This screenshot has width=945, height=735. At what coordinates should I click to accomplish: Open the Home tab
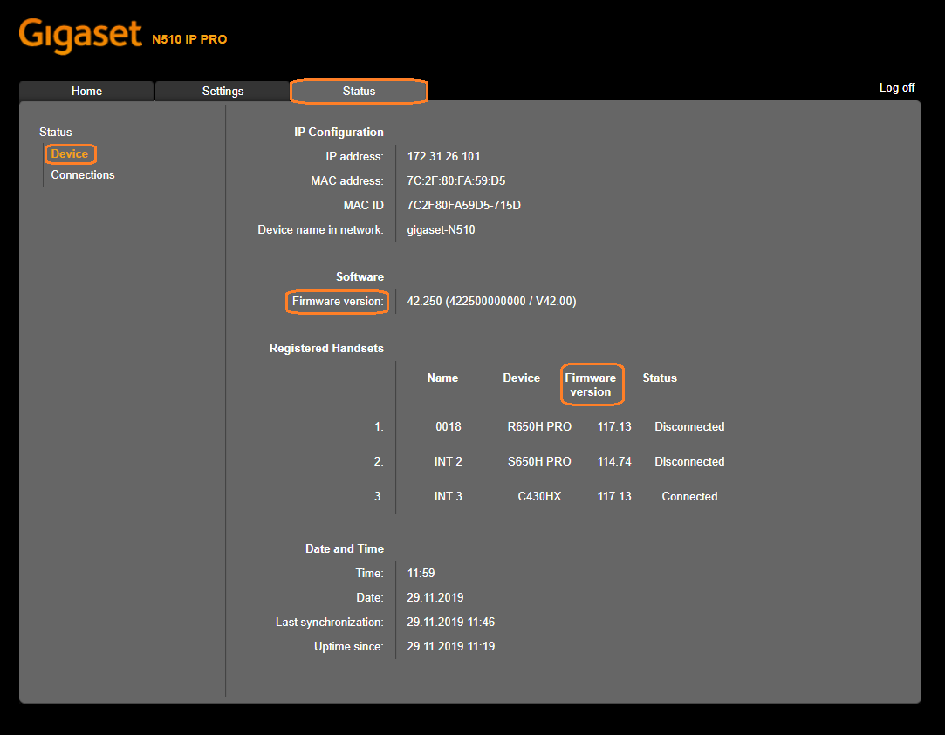[86, 91]
